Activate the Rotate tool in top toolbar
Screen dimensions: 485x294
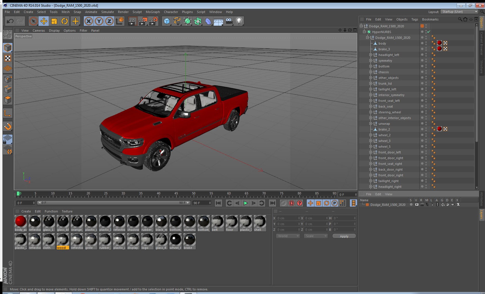coord(64,21)
